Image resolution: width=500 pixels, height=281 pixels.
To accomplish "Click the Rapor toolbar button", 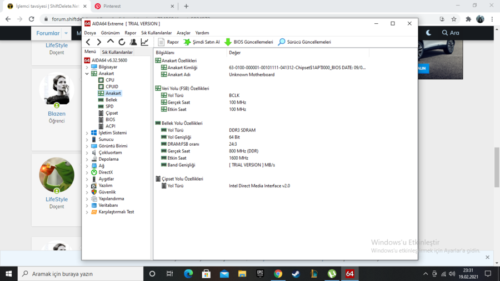I will coord(168,42).
